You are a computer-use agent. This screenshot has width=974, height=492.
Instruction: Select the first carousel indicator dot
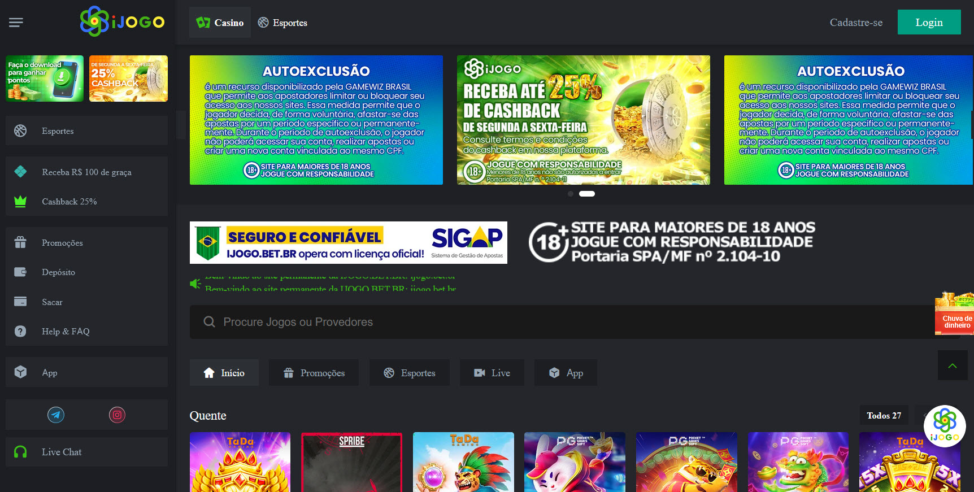tap(571, 194)
